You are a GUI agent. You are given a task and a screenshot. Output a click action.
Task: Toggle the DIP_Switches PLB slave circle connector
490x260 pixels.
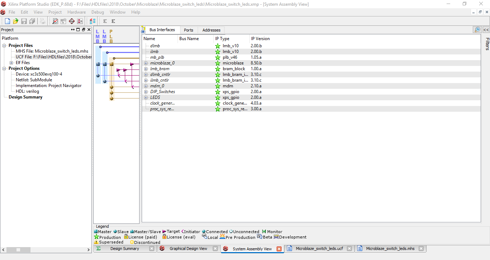pos(112,93)
